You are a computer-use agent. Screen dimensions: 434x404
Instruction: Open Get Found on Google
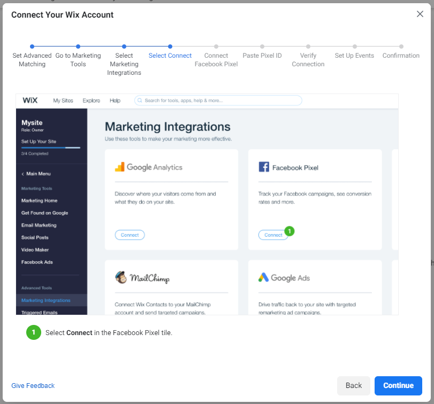44,213
